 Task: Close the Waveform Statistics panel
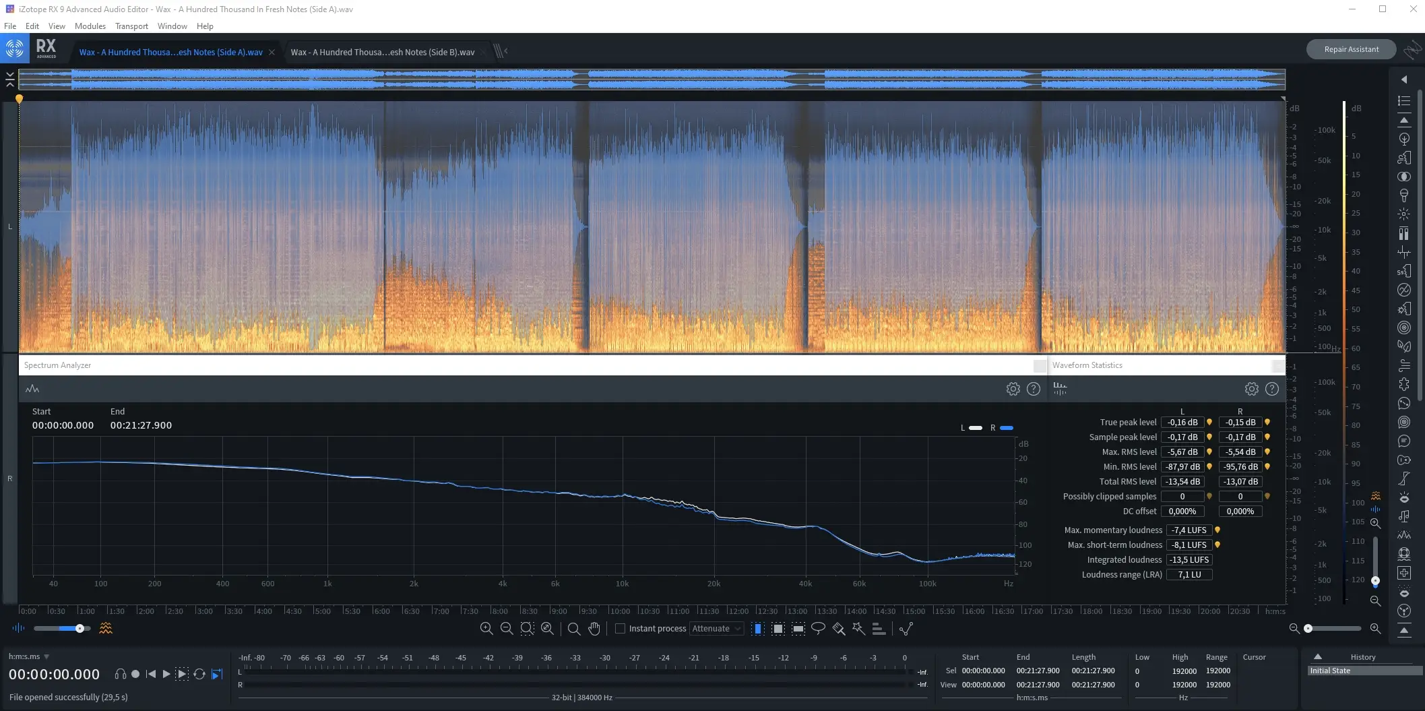1277,366
